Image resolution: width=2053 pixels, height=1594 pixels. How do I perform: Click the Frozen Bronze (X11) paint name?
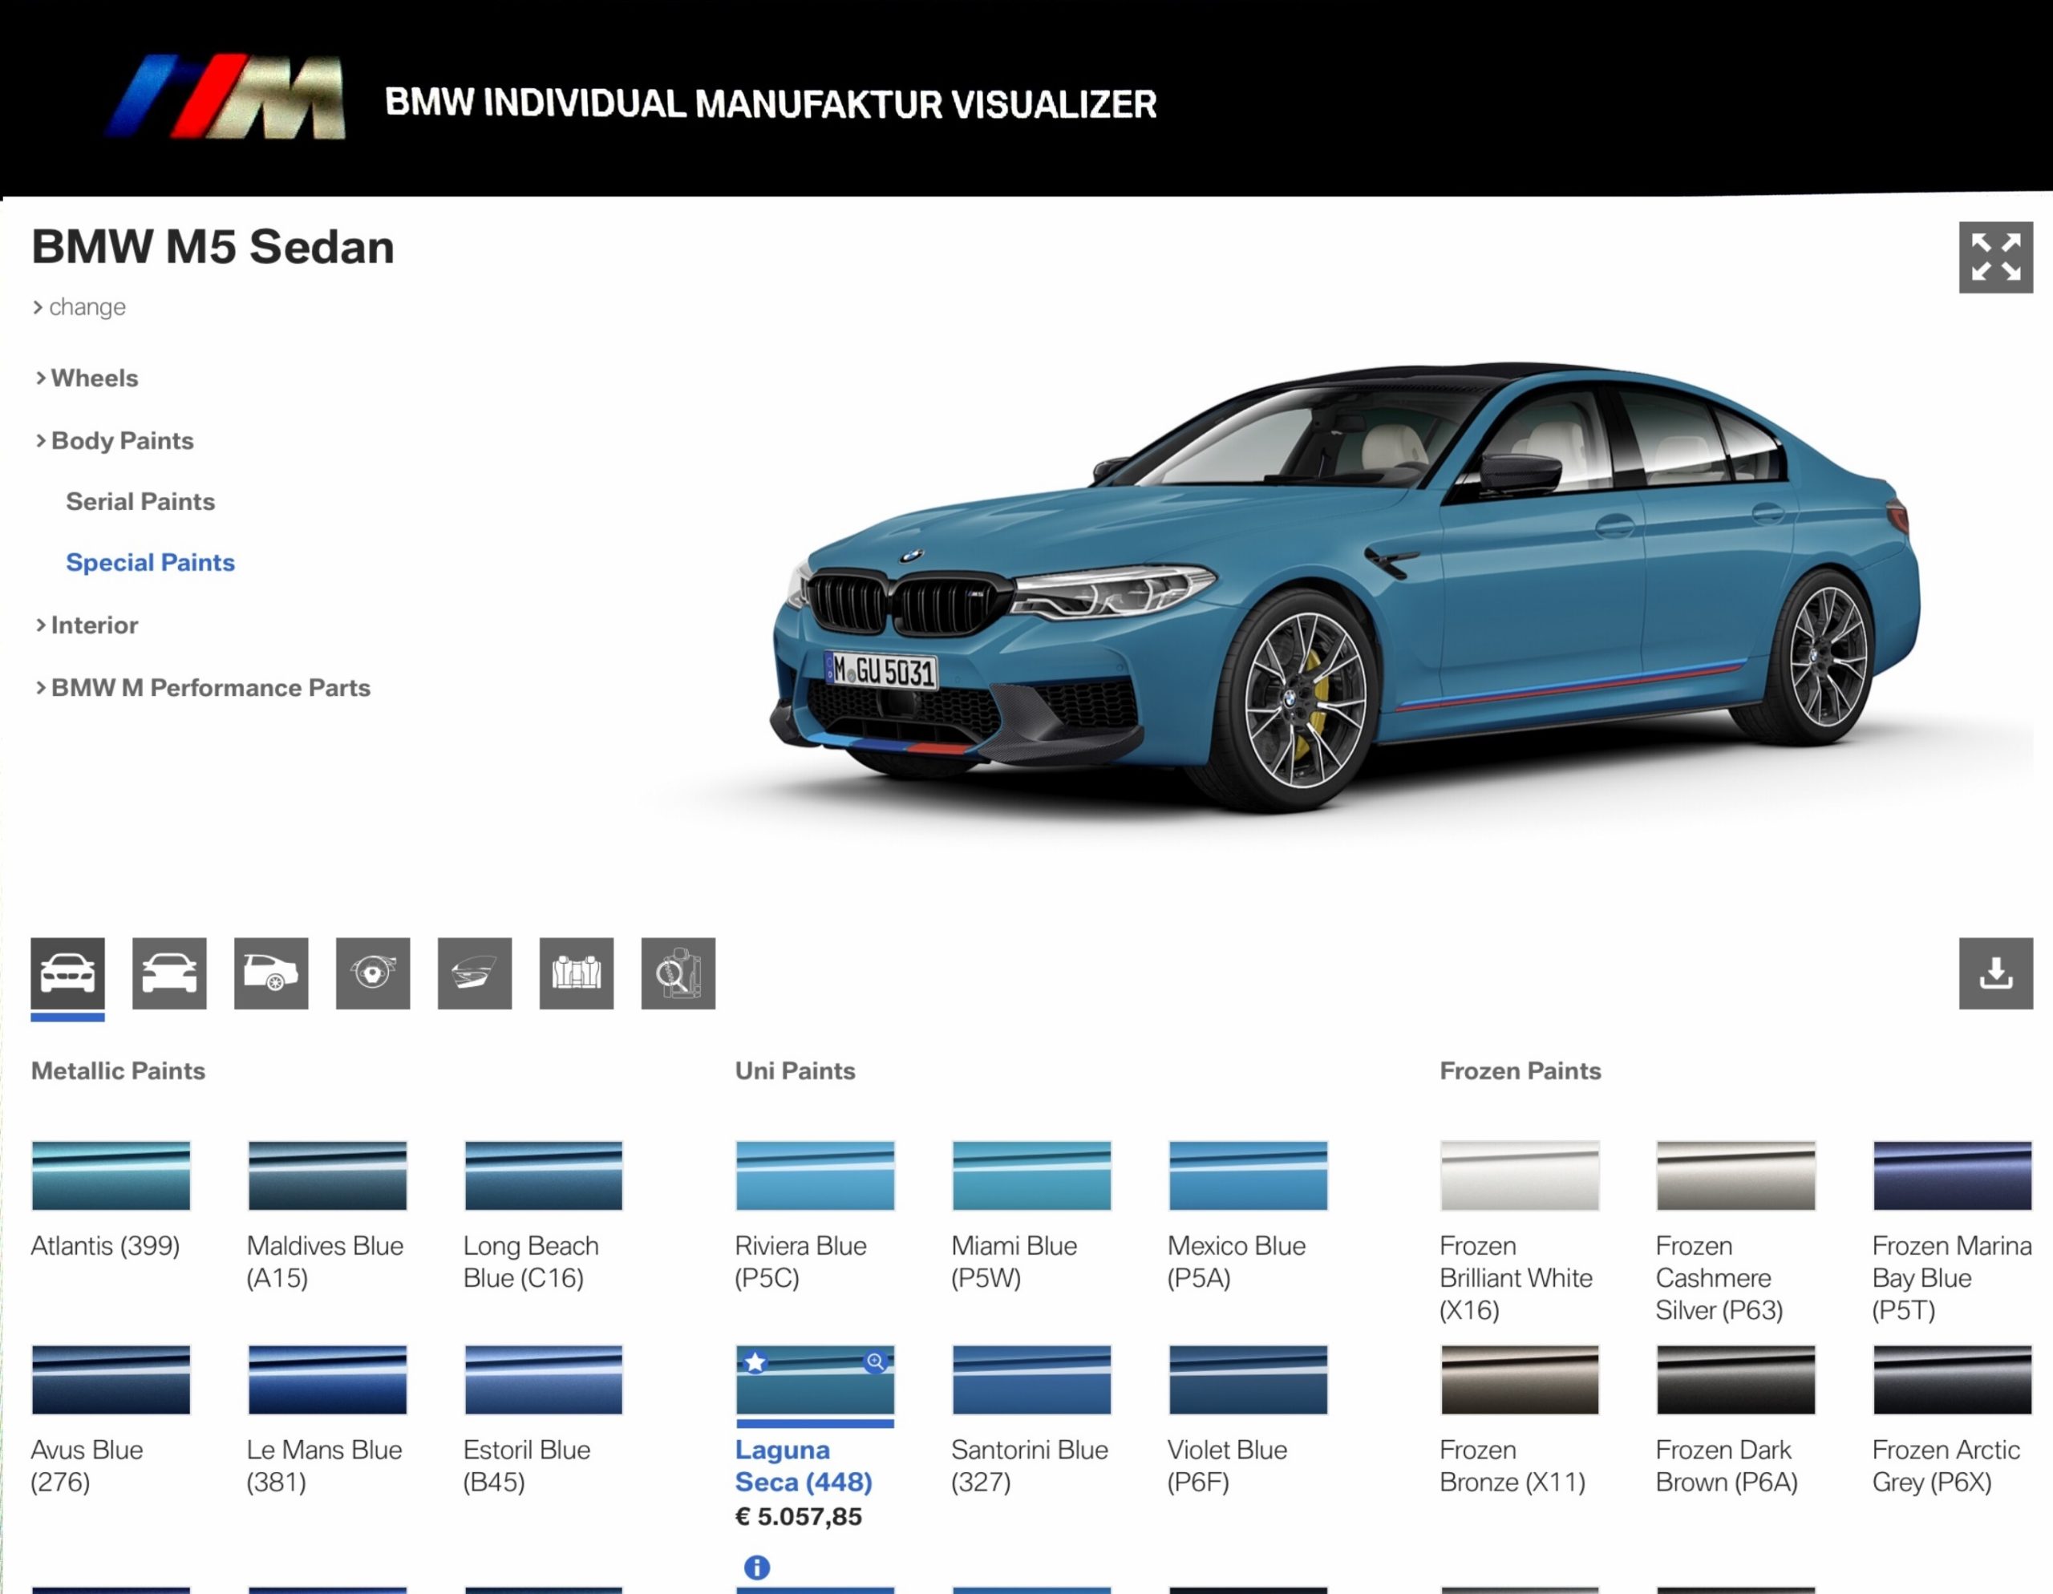(x=1512, y=1467)
